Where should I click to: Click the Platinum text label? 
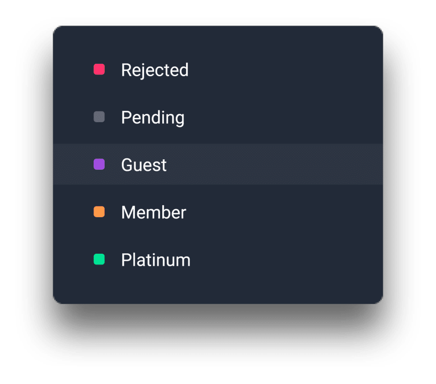[155, 260]
